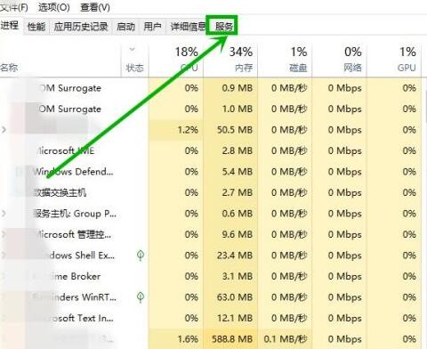Click the 2.8 MB memory value

(238, 150)
